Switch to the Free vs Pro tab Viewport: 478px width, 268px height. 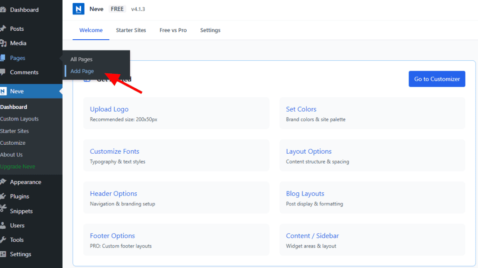[x=173, y=30]
